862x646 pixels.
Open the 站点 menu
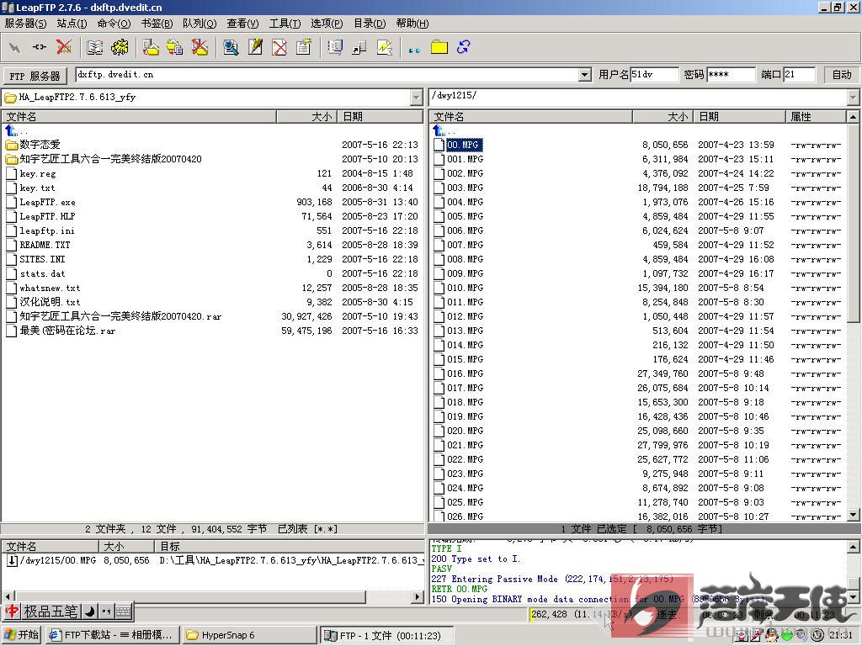(x=72, y=23)
